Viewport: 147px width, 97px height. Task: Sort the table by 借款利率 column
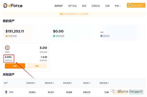[x=49, y=83]
